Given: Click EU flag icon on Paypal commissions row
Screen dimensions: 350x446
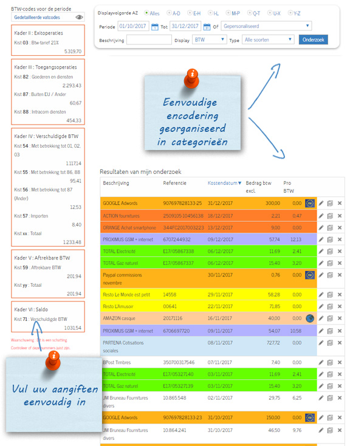Looking at the screenshot, I should (310, 275).
